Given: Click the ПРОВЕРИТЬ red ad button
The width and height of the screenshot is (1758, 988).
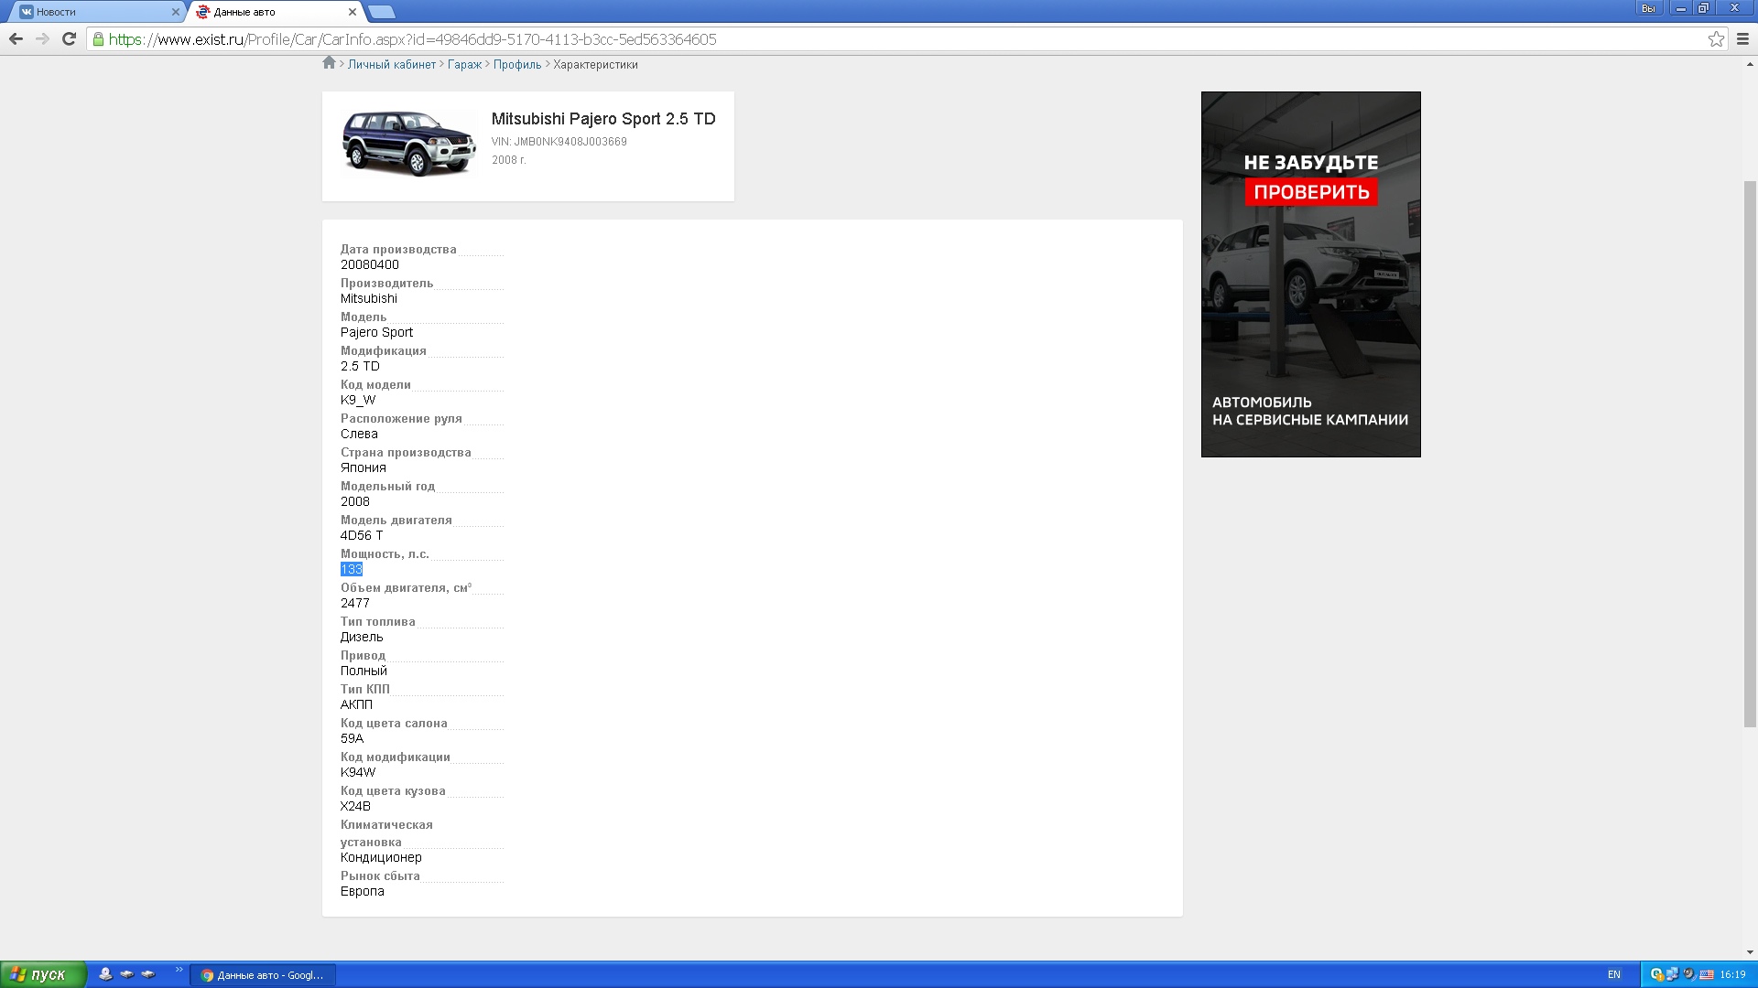Looking at the screenshot, I should click(1310, 192).
